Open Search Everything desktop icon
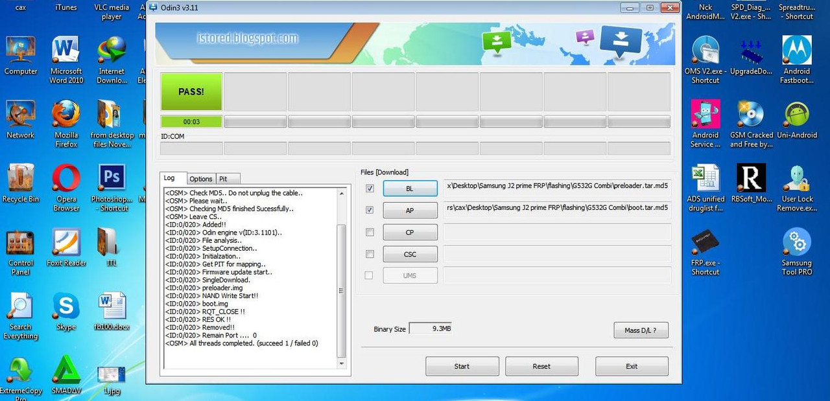The image size is (830, 401). coord(21,316)
